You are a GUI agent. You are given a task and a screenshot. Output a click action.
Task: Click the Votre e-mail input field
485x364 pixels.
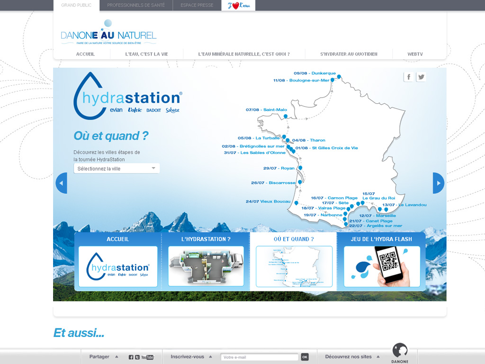(259, 357)
